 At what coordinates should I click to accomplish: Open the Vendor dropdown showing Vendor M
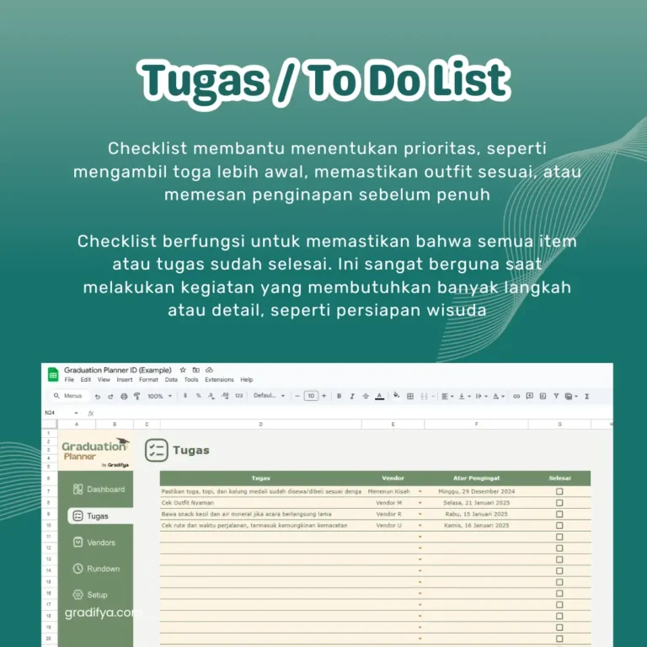[x=420, y=503]
